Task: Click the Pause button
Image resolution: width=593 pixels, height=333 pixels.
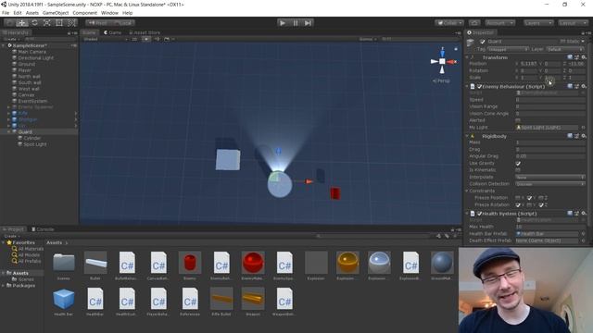Action: pos(296,23)
